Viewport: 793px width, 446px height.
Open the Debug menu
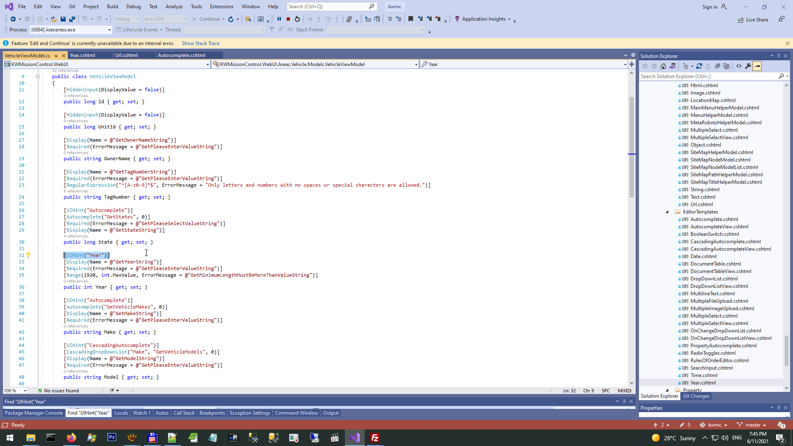[133, 7]
